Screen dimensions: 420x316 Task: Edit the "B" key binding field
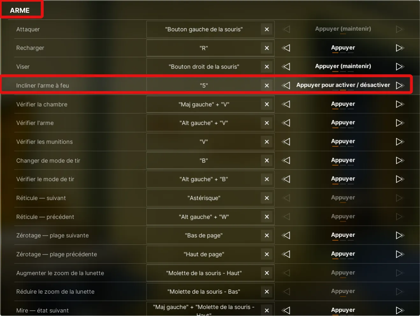point(204,161)
